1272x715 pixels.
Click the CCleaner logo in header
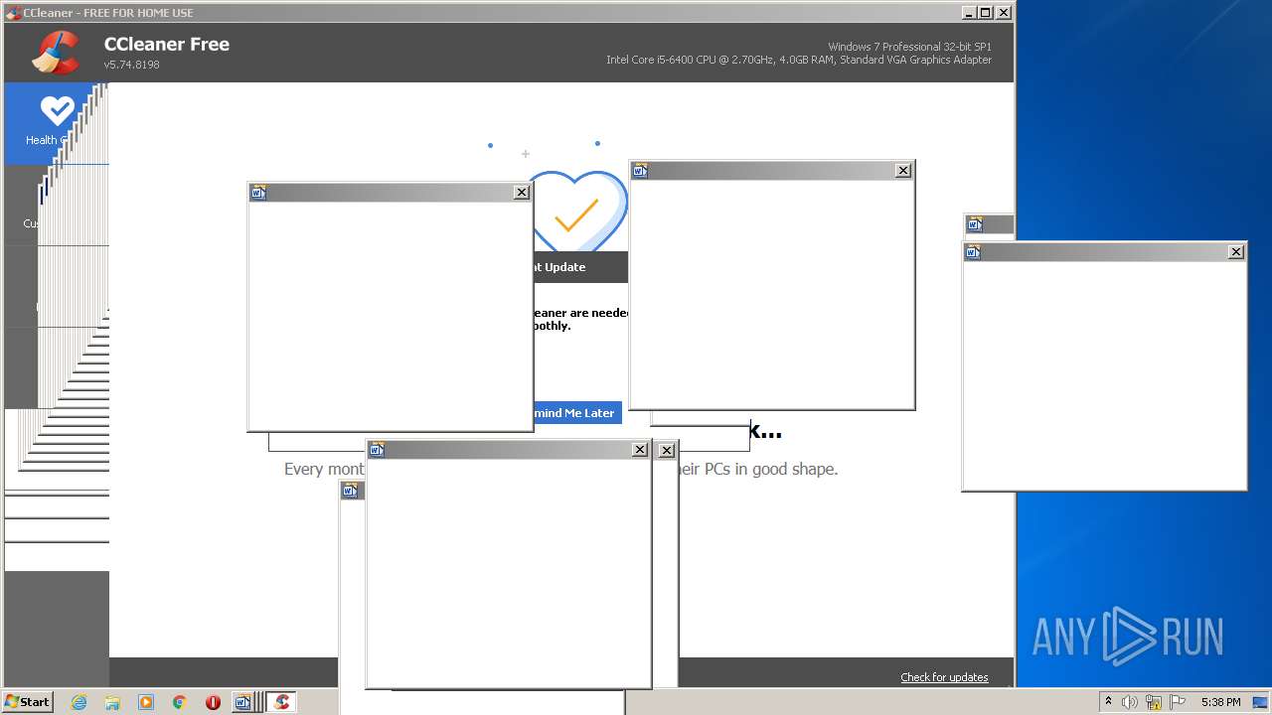56,53
